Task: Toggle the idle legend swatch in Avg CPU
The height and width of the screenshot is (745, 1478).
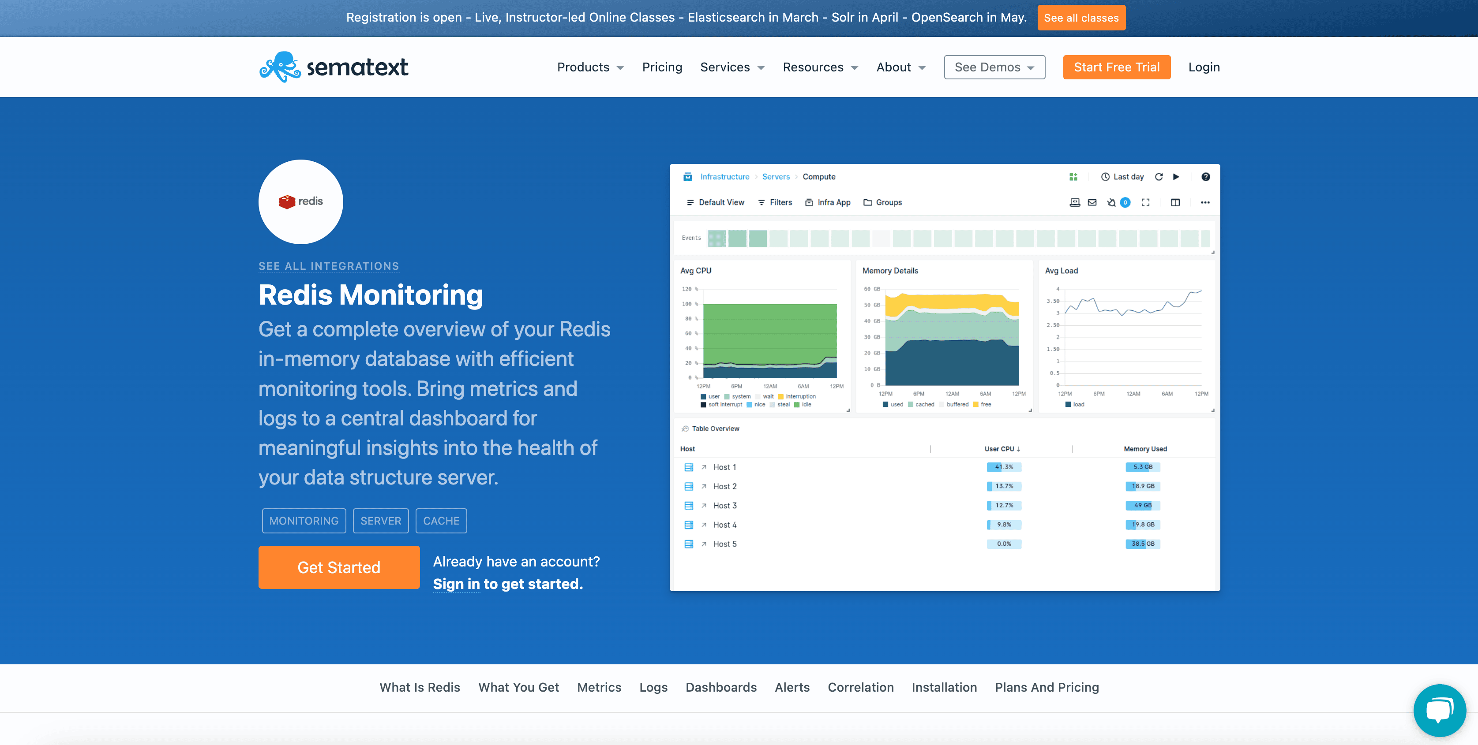Action: point(796,405)
